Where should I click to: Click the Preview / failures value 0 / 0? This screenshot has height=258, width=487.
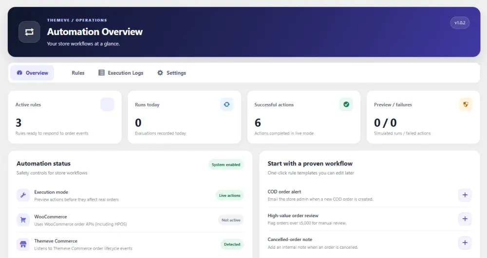click(x=385, y=123)
